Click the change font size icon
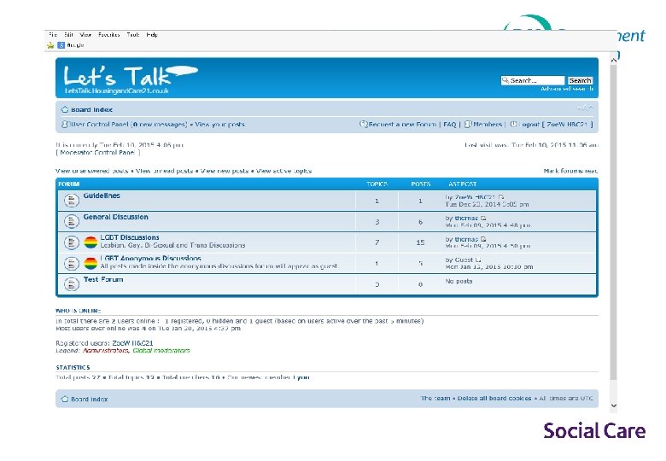The image size is (666, 461). 585,108
